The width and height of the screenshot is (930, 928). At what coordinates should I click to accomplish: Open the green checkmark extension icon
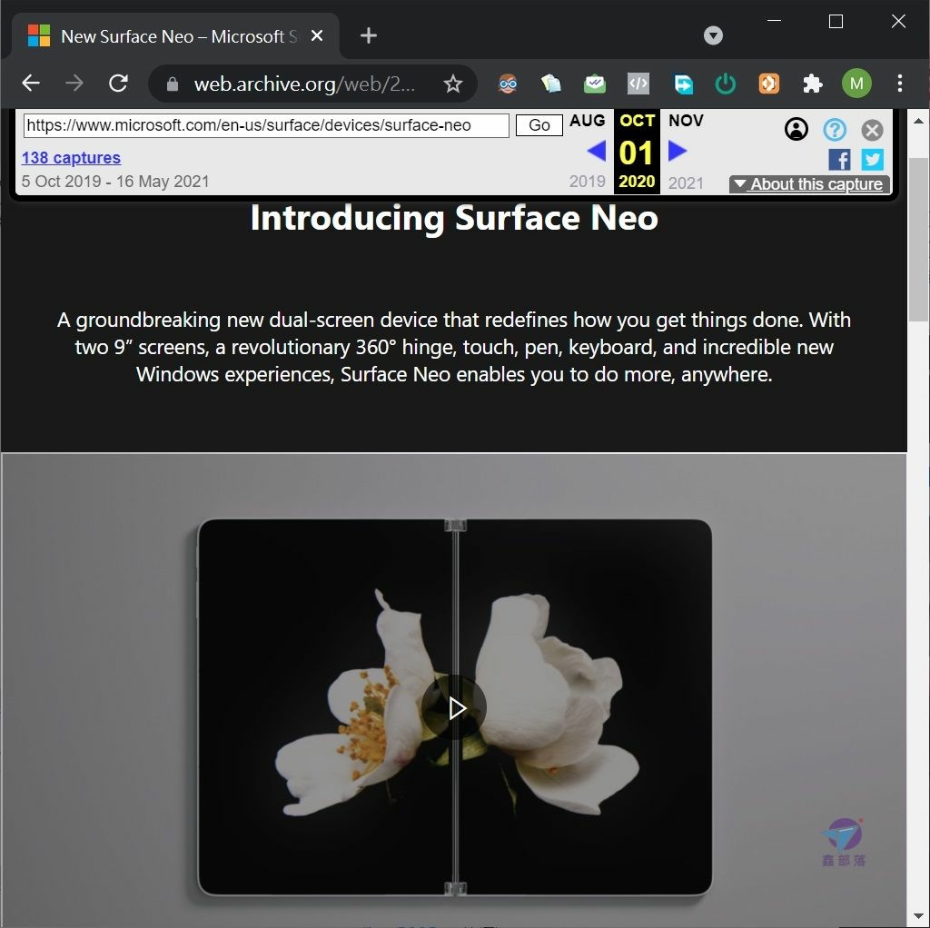point(594,84)
